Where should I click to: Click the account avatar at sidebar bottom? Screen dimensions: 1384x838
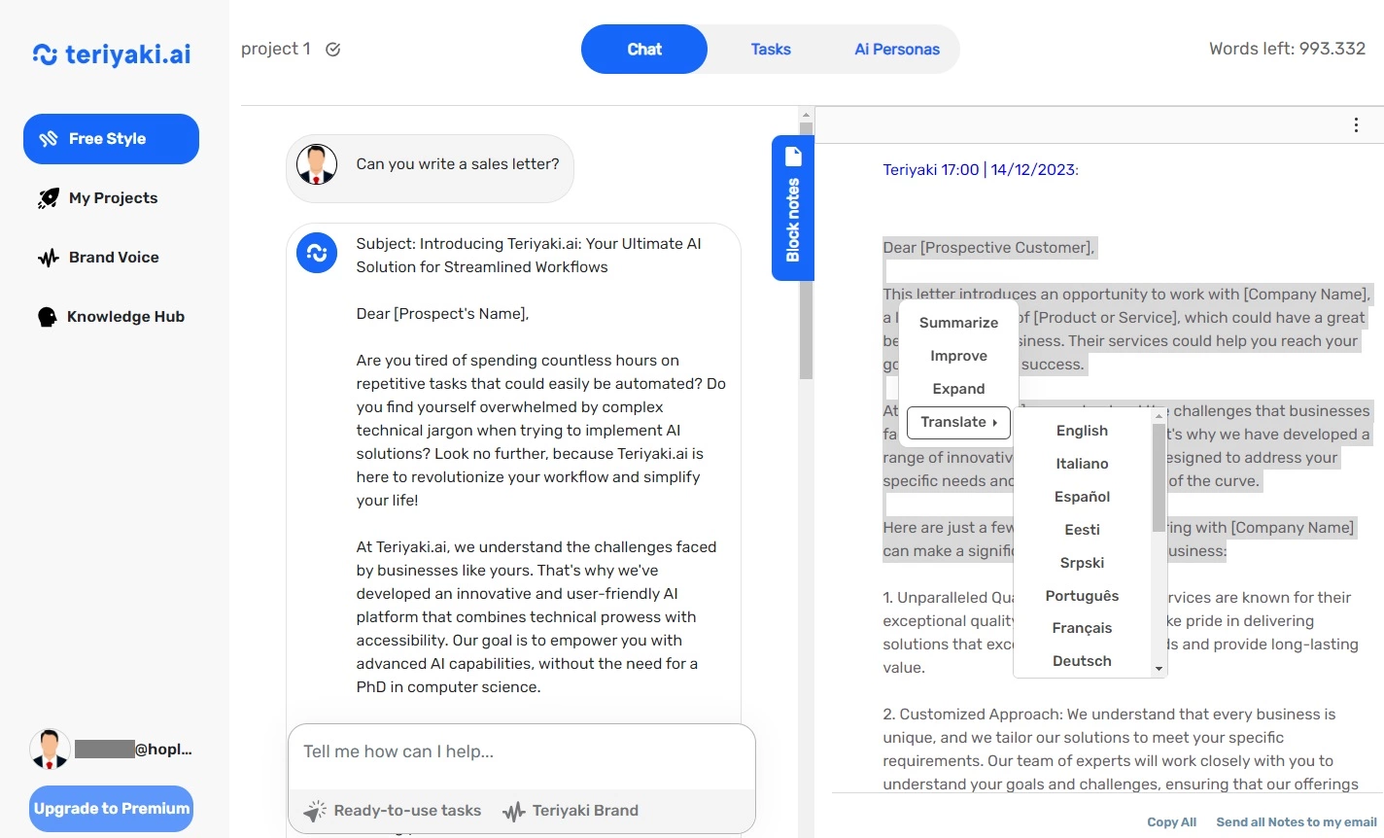point(50,749)
